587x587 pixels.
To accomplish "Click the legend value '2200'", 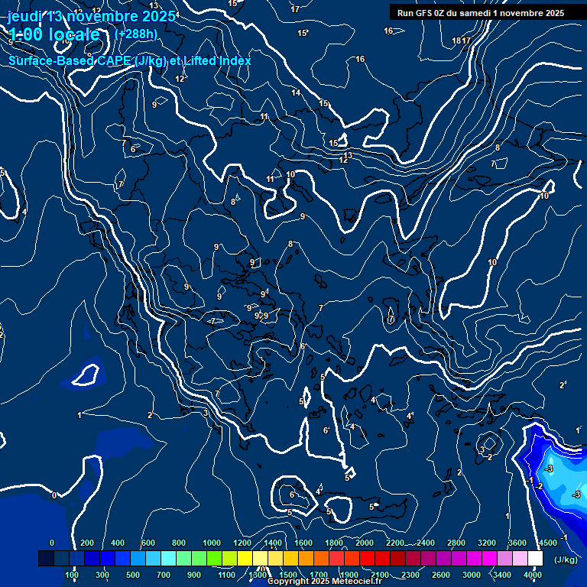I will (395, 543).
